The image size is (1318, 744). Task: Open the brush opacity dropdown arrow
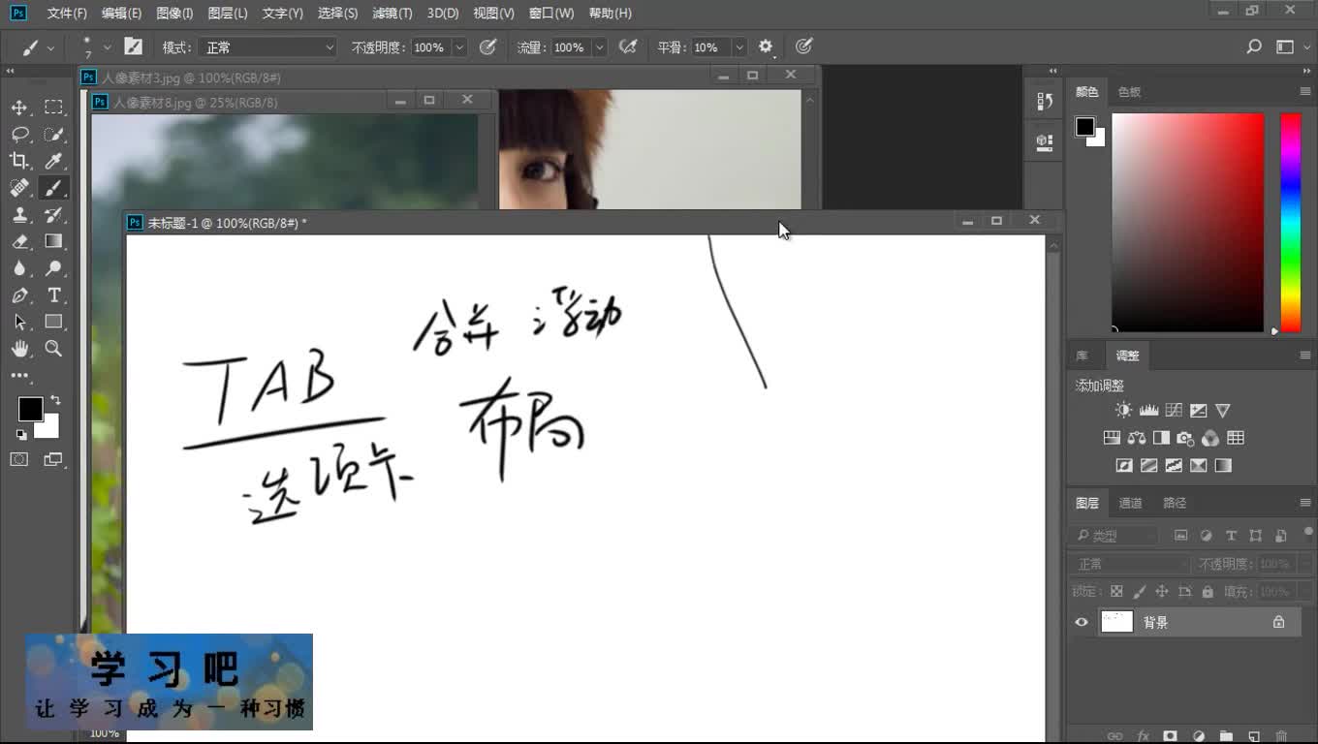click(459, 46)
